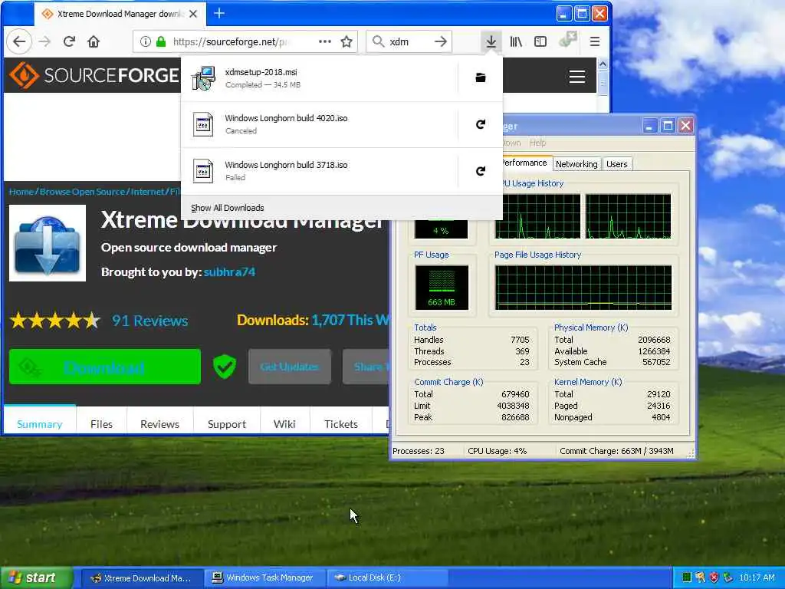Reload the SourceForge page
785x589 pixels.
click(x=69, y=41)
